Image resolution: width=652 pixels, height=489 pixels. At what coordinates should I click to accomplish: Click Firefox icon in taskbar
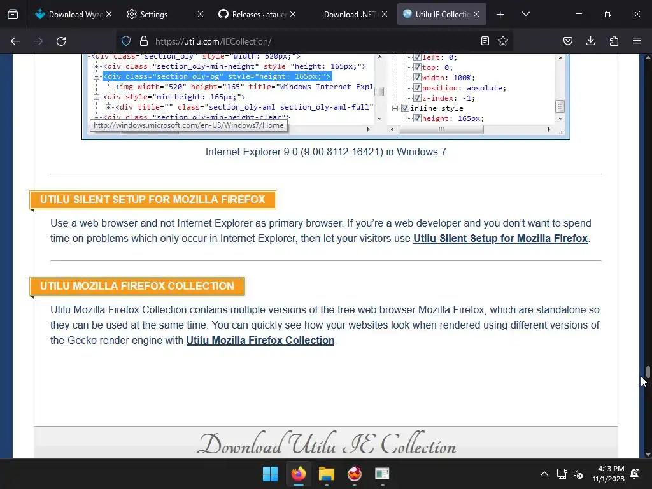tap(298, 474)
